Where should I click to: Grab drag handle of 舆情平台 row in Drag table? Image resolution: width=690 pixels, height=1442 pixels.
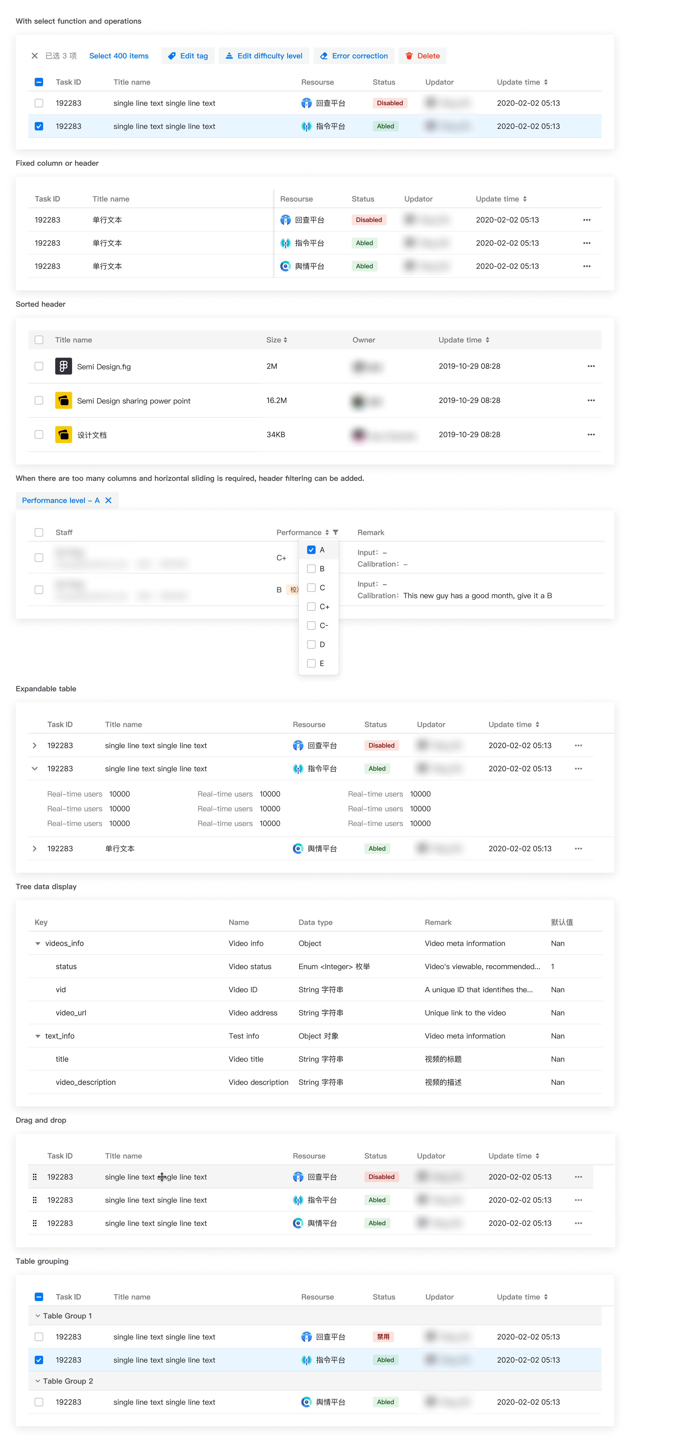35,1224
